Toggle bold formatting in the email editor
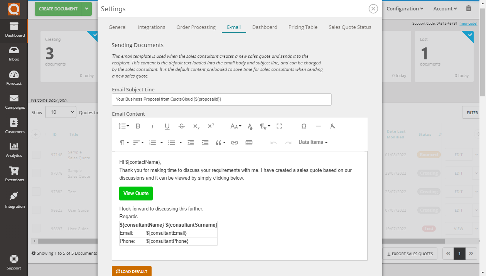The height and width of the screenshot is (276, 486). click(138, 126)
